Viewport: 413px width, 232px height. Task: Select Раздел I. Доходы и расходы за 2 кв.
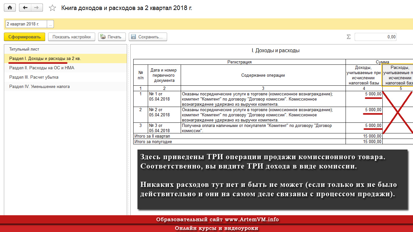coord(65,59)
